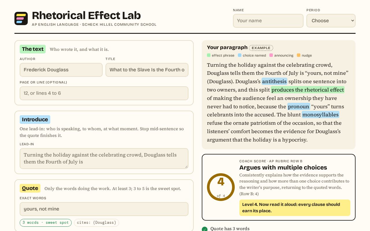The width and height of the screenshot is (370, 231).
Task: Click the Your paragraph heading
Action: tap(227, 47)
